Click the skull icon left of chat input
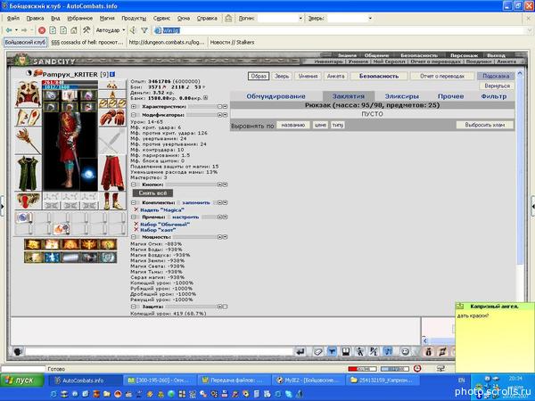The image size is (535, 401). (x=18, y=351)
